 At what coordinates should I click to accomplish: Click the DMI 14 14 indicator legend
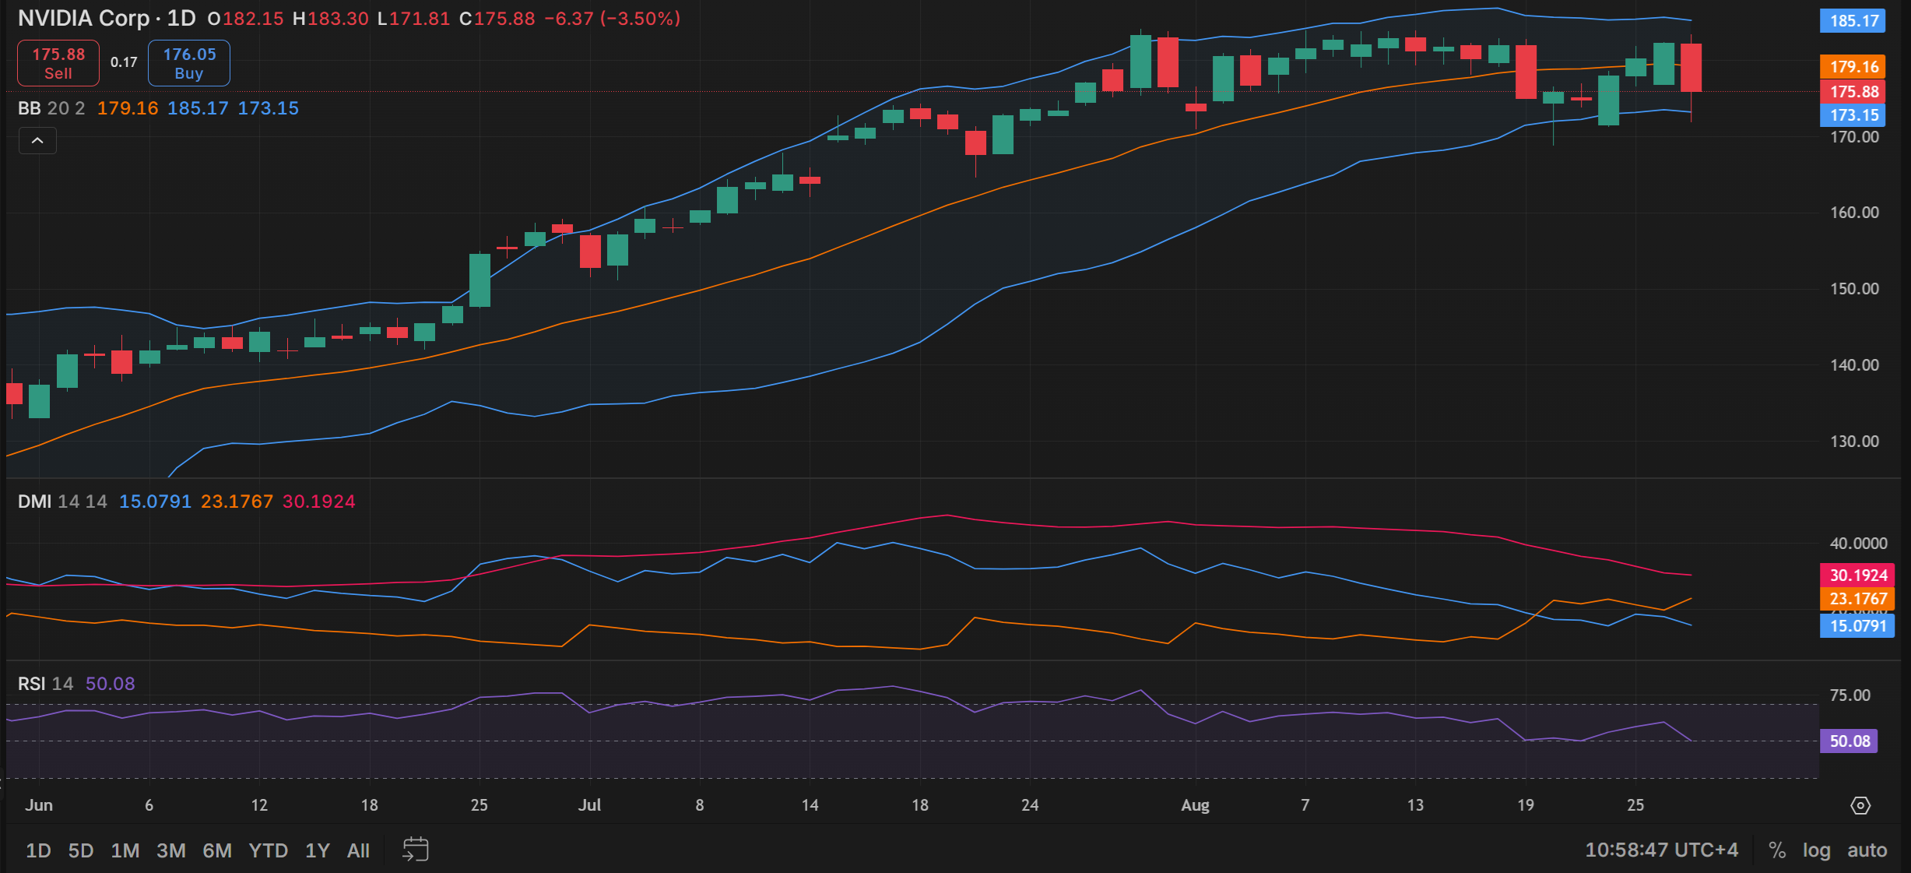(62, 502)
